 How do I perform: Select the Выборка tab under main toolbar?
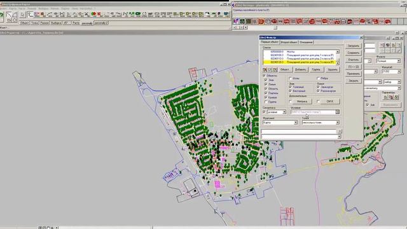pos(56,23)
